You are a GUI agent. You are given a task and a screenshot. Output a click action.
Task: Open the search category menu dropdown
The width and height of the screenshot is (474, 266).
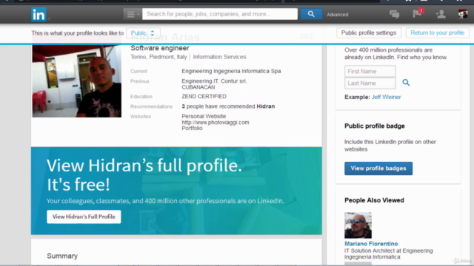133,14
